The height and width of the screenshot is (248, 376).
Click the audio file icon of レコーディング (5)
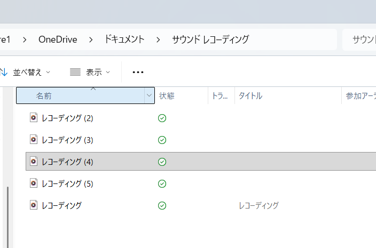pos(34,183)
